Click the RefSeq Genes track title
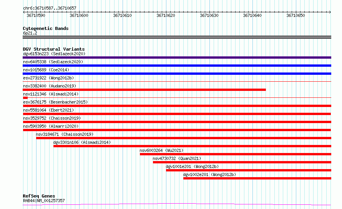342x209 pixels. click(x=39, y=196)
